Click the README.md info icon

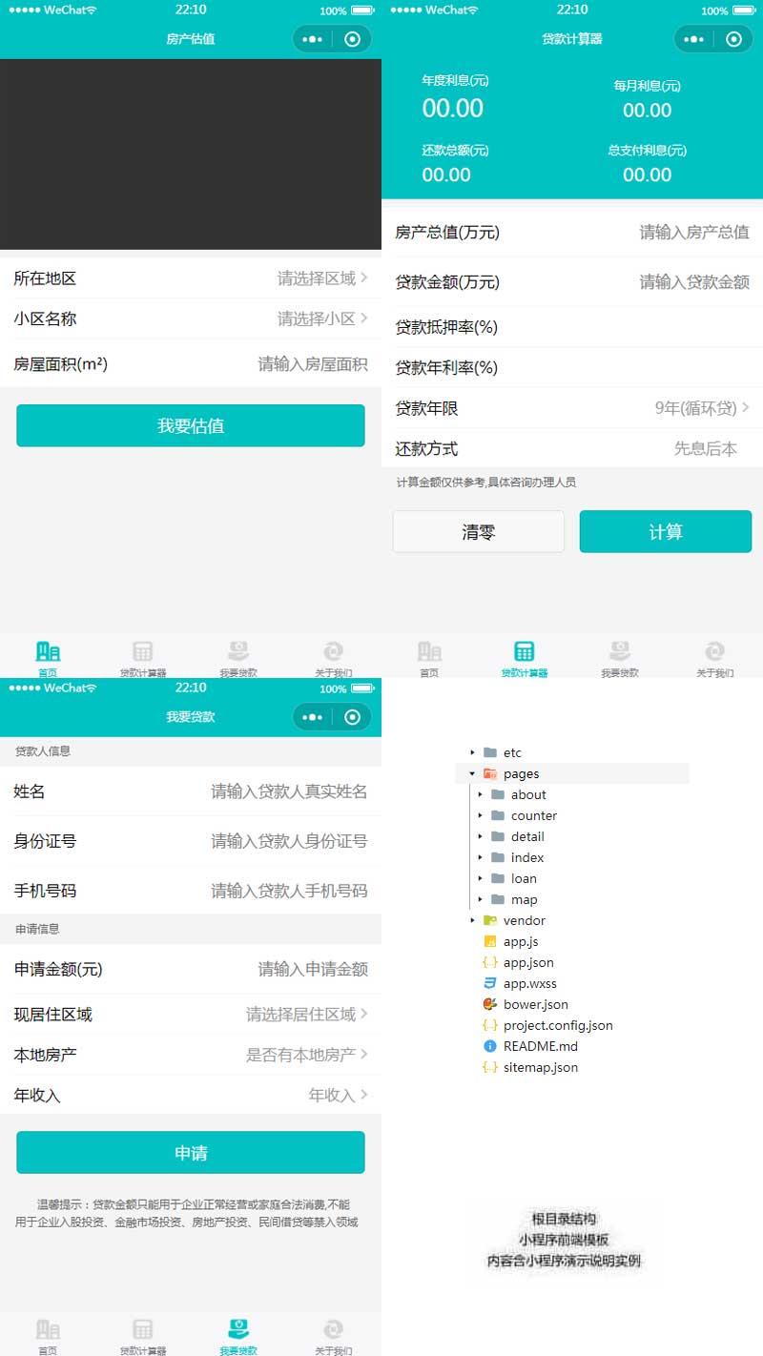tap(490, 1046)
